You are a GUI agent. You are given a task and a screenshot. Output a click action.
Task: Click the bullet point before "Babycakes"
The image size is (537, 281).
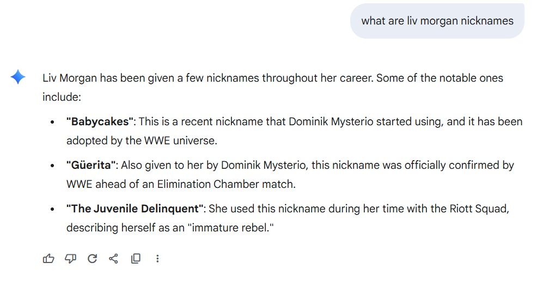point(52,122)
